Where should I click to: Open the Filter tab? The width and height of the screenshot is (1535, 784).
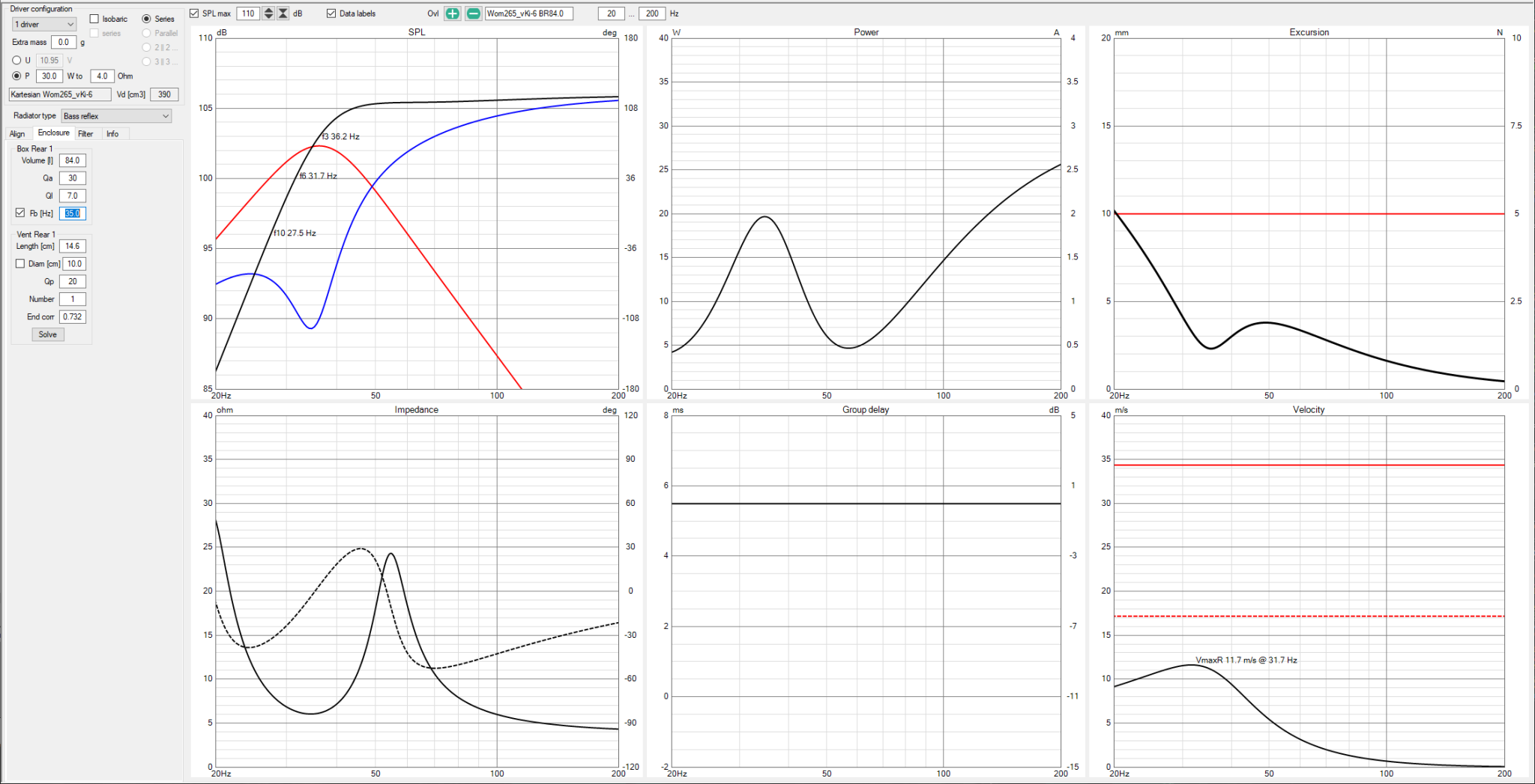coord(86,134)
